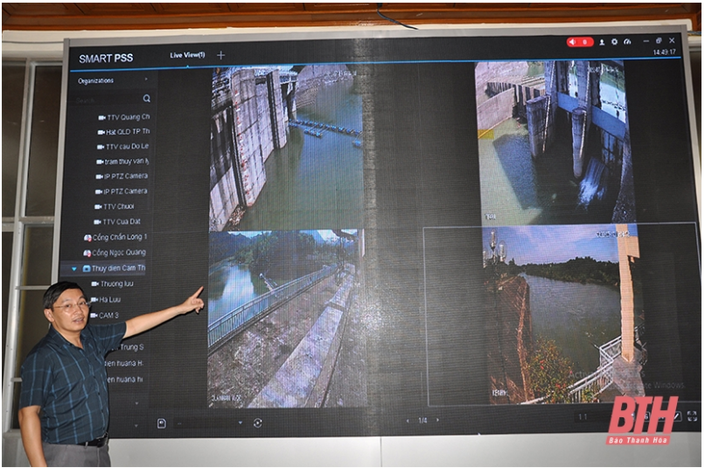The height and width of the screenshot is (468, 705).
Task: Click the save view icon in the bottom bar
Action: tap(162, 423)
